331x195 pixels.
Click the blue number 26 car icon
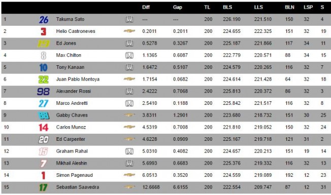click(44, 20)
